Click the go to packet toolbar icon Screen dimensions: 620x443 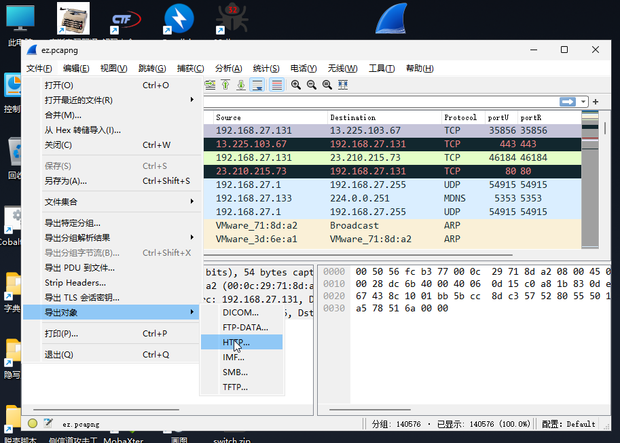210,85
